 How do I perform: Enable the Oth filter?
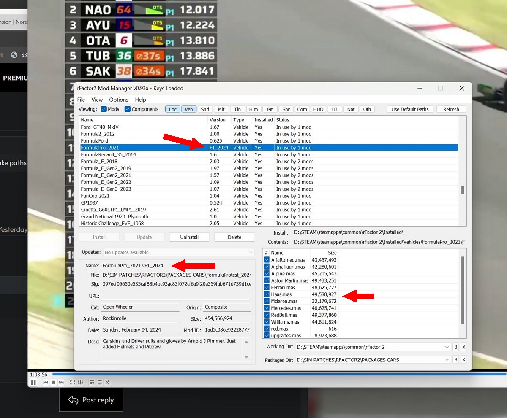(x=367, y=109)
